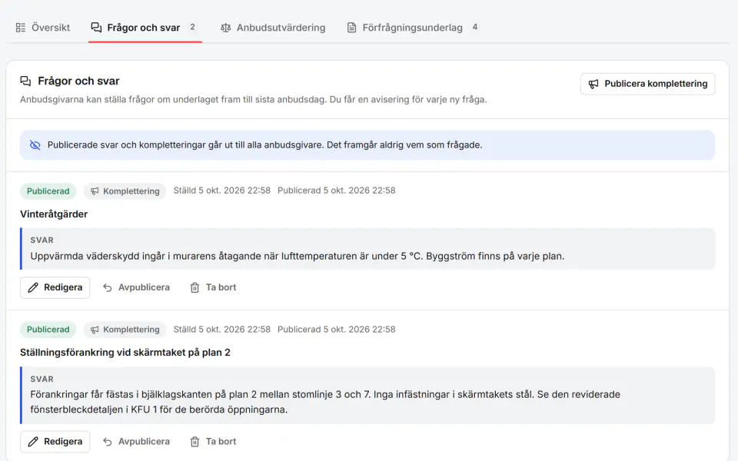Switch to the Anbudsutvärdering tab
The height and width of the screenshot is (461, 738).
pyautogui.click(x=273, y=28)
